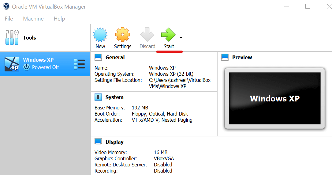Click the New virtual machine icon

tap(100, 35)
